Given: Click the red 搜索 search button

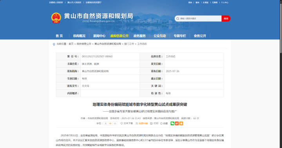Looking at the screenshot, I should click(226, 18).
